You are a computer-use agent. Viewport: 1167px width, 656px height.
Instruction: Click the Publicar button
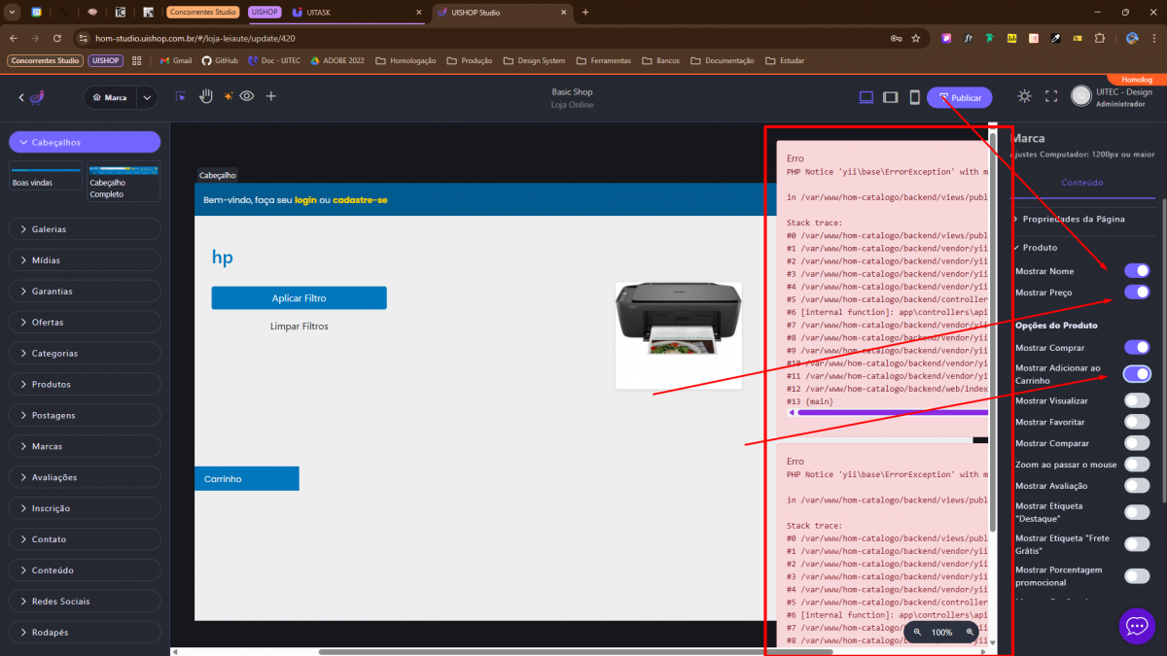(959, 97)
